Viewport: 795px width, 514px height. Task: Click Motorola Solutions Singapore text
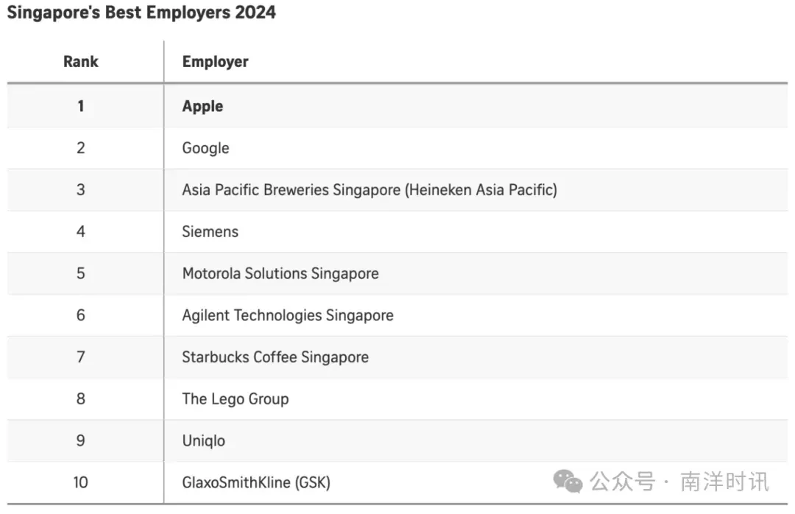[x=280, y=273]
